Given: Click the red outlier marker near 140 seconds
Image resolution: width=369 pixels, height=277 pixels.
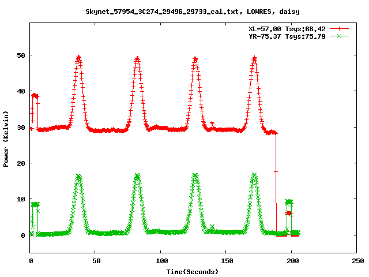Looking at the screenshot, I should pos(212,123).
